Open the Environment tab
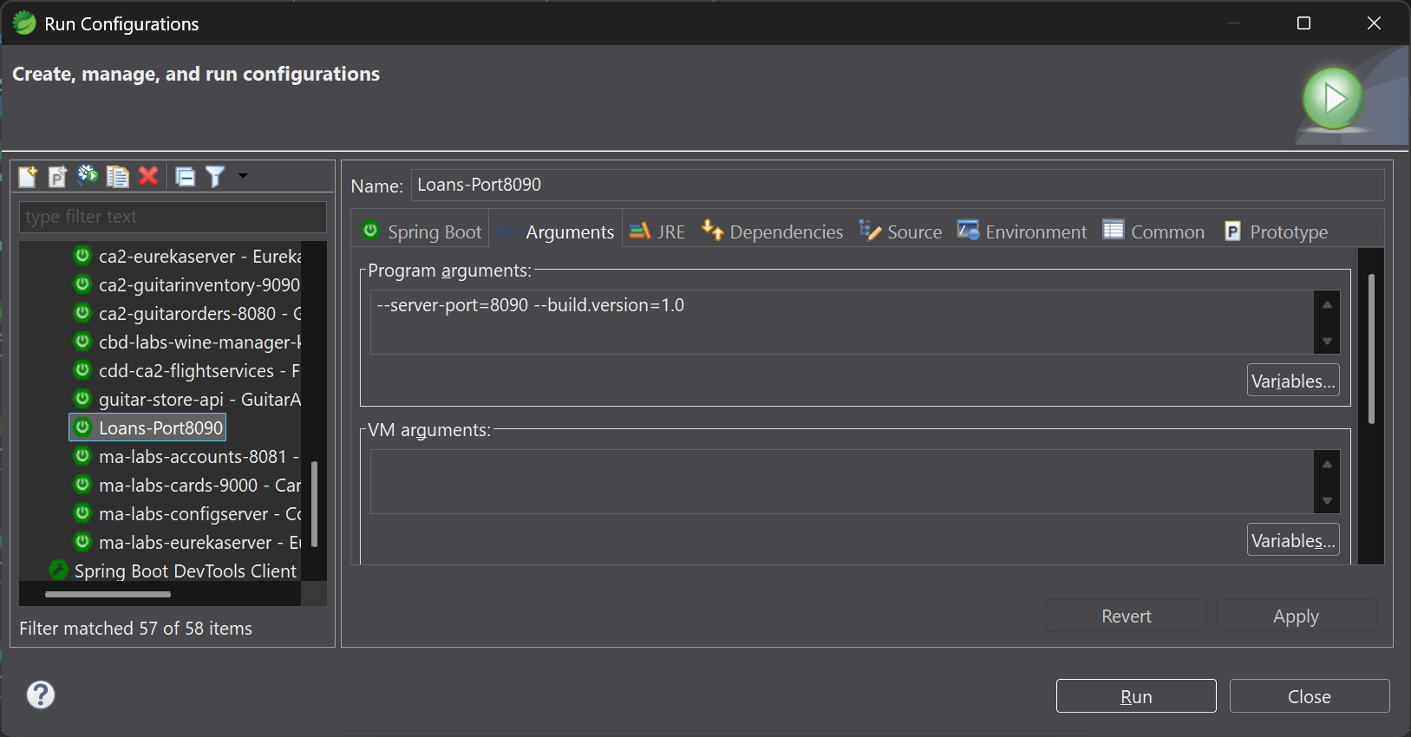Image resolution: width=1411 pixels, height=737 pixels. point(1022,232)
